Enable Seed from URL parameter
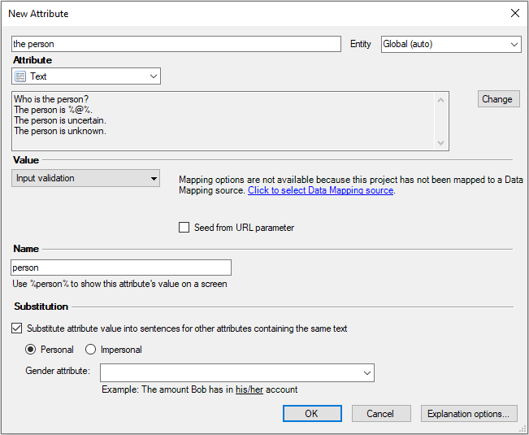 click(x=184, y=228)
